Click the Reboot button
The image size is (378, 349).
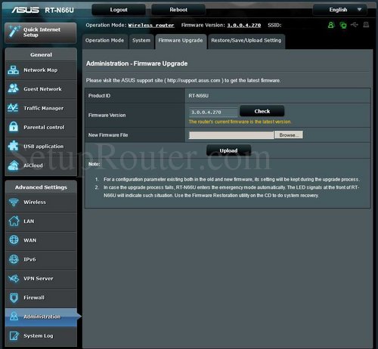click(178, 10)
